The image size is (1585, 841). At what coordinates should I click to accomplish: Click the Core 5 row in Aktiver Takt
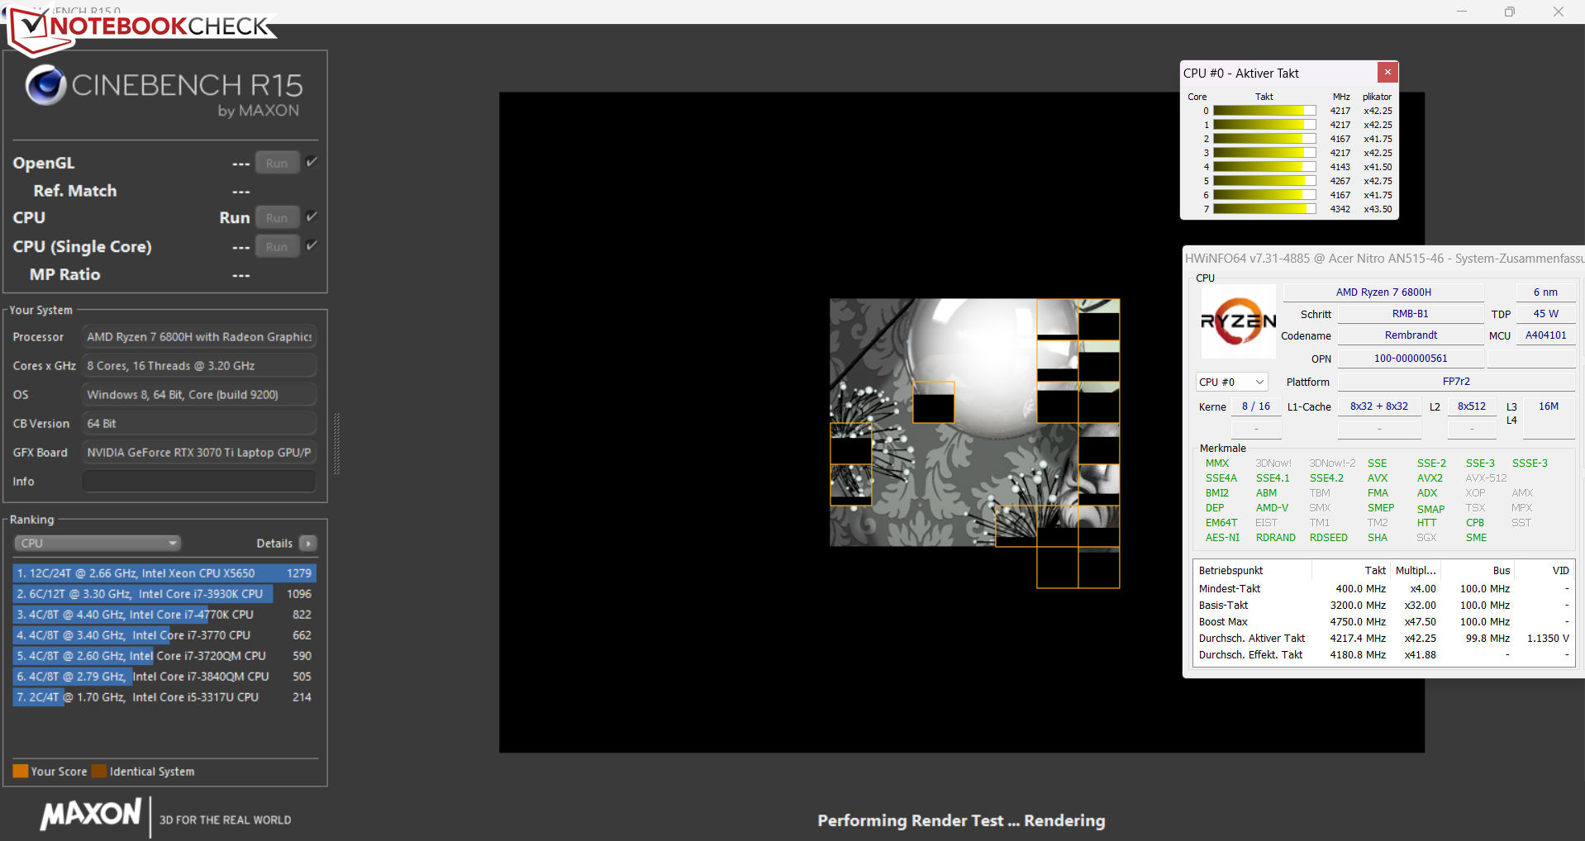1290,181
